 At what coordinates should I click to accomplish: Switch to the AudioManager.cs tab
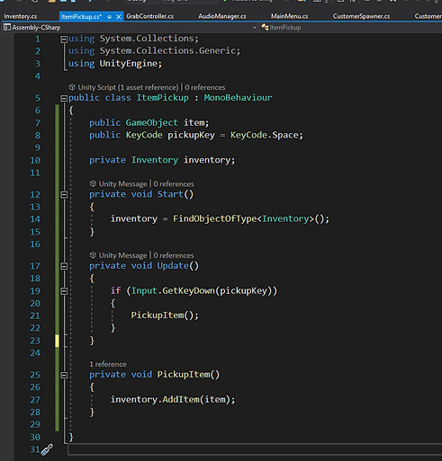(x=222, y=16)
